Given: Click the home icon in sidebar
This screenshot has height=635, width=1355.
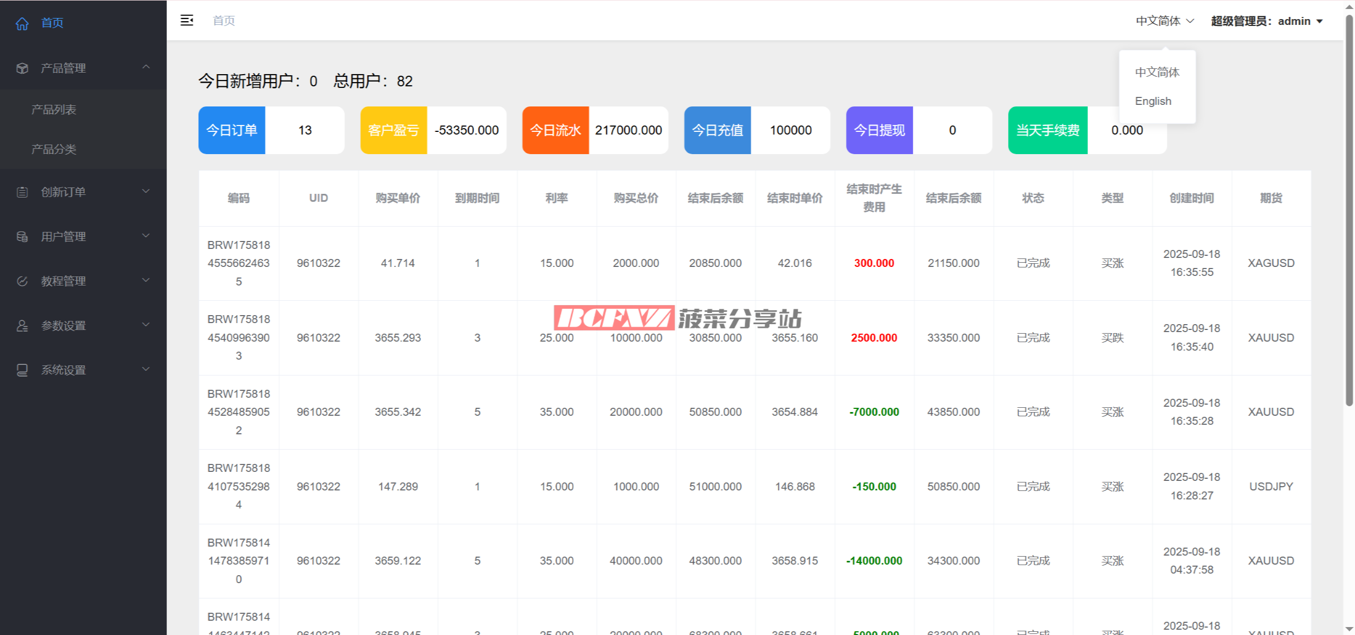Looking at the screenshot, I should 22,23.
